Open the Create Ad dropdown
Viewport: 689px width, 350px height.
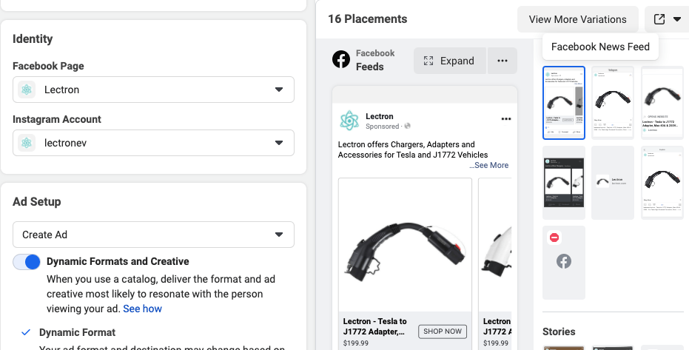[278, 235]
